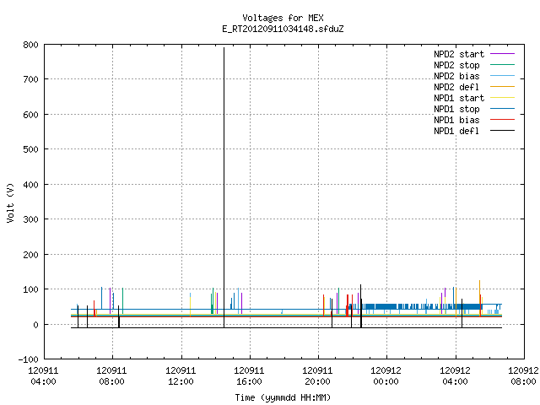Select the NPD2 stop legend entry
The height and width of the screenshot is (405, 540).
click(x=456, y=65)
